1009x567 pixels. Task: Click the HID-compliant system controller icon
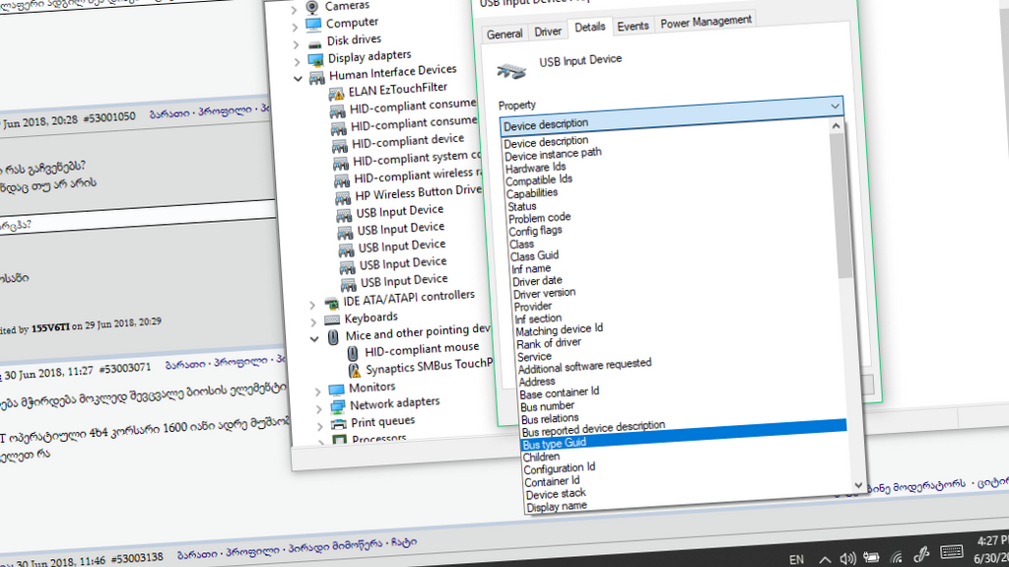341,163
